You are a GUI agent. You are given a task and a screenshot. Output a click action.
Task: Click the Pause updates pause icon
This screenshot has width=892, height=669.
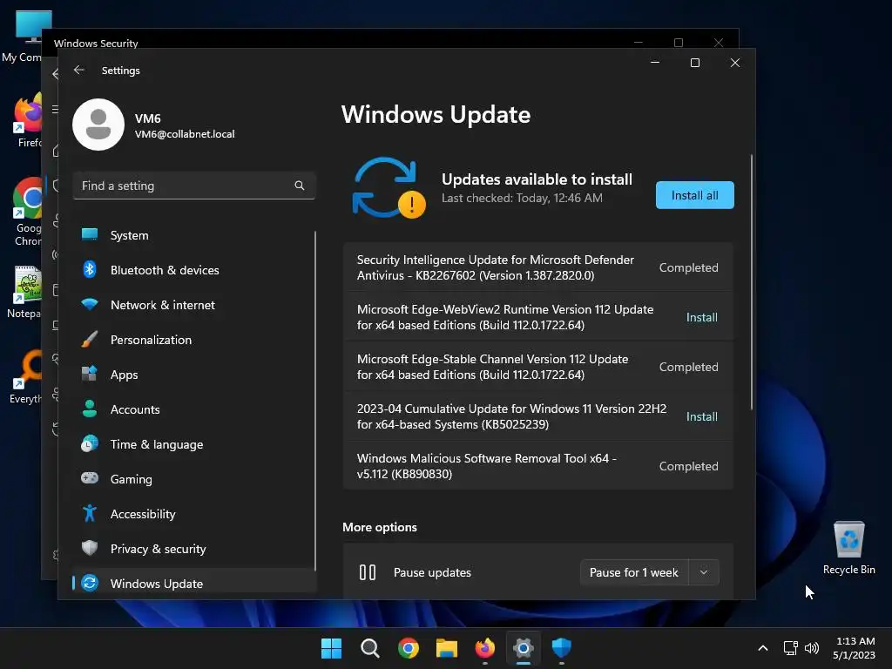click(x=368, y=572)
